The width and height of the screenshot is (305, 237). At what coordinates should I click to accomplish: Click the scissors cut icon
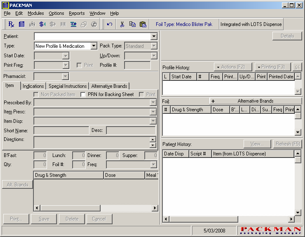(x=122, y=24)
